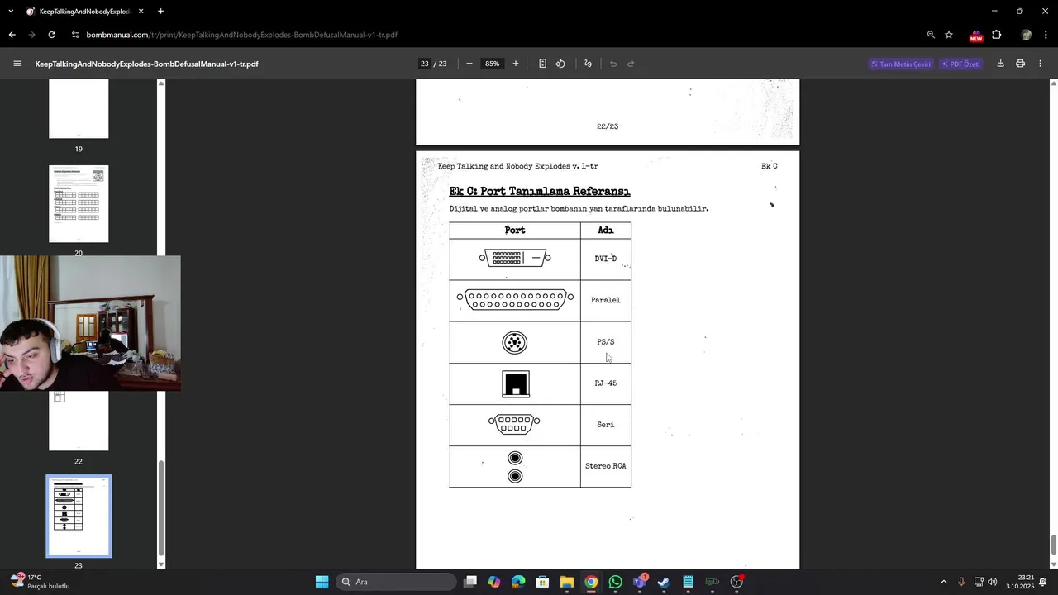Open the weather widget showing 17°C
The height and width of the screenshot is (595, 1058).
(x=40, y=581)
